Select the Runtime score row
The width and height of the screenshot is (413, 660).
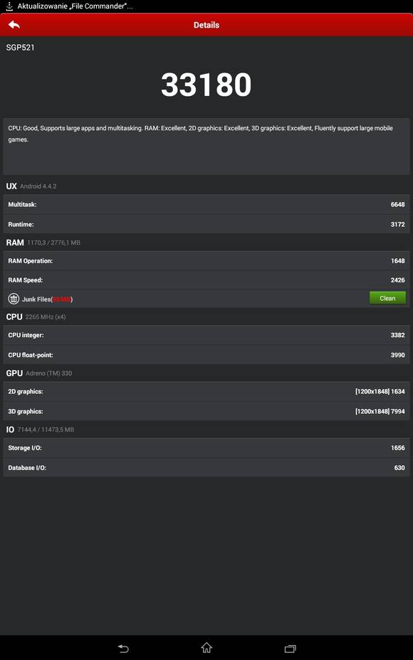tap(206, 224)
